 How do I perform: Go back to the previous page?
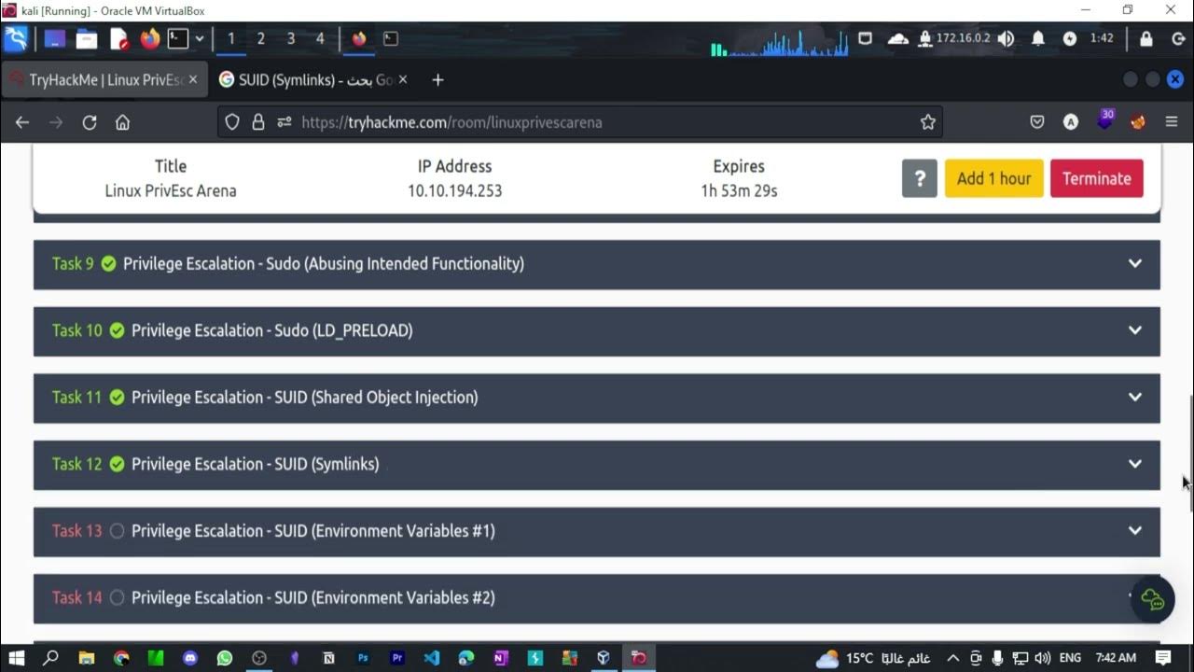pos(22,122)
